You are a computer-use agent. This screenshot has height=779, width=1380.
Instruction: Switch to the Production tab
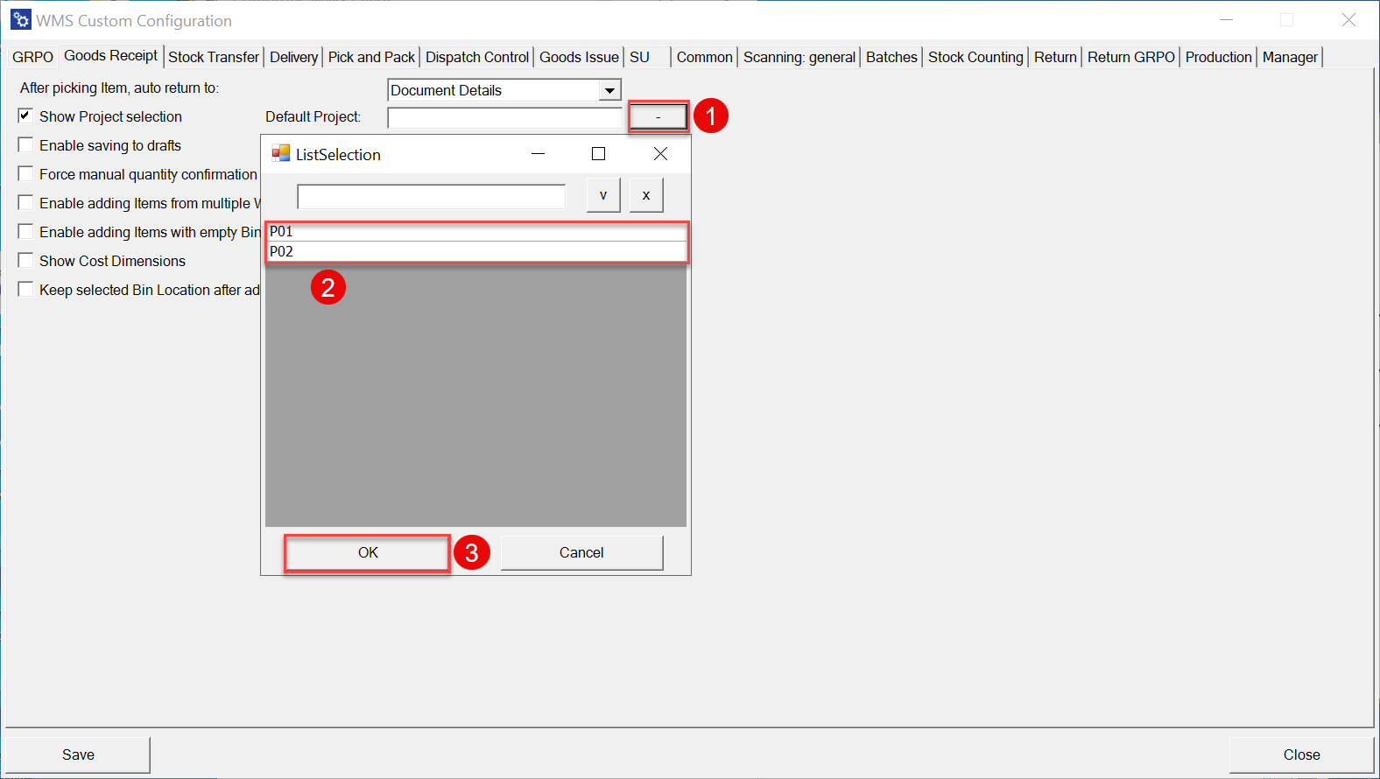coord(1219,57)
